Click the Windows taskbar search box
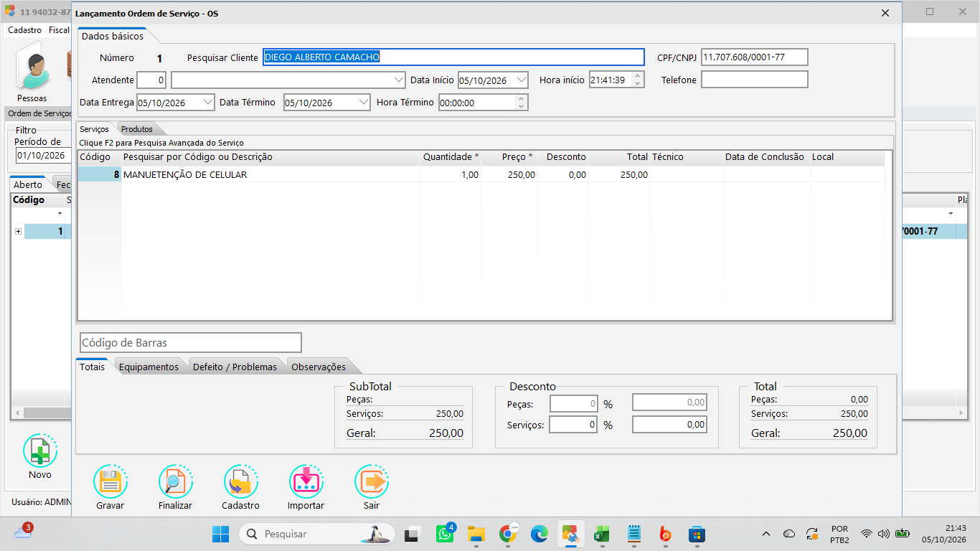This screenshot has width=980, height=551. (319, 534)
